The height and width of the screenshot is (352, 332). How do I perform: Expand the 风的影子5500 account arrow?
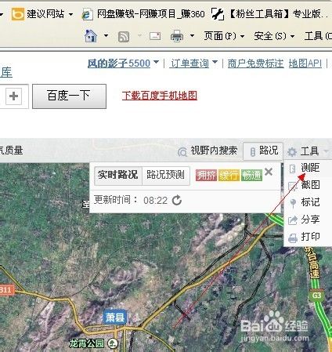(156, 62)
